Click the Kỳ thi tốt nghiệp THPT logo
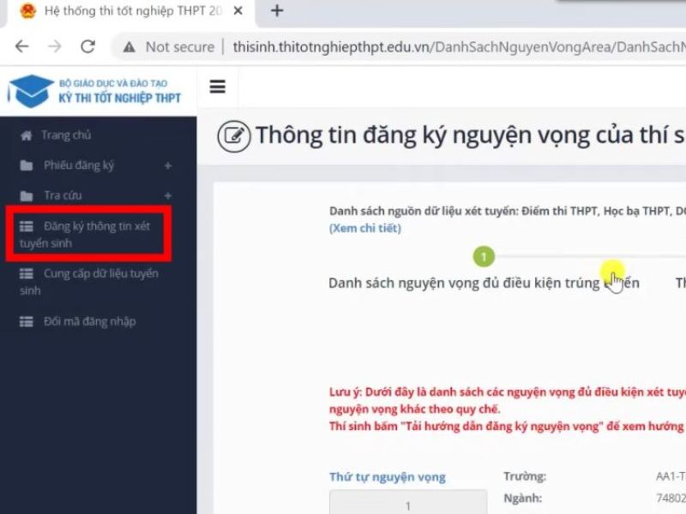 click(x=95, y=91)
